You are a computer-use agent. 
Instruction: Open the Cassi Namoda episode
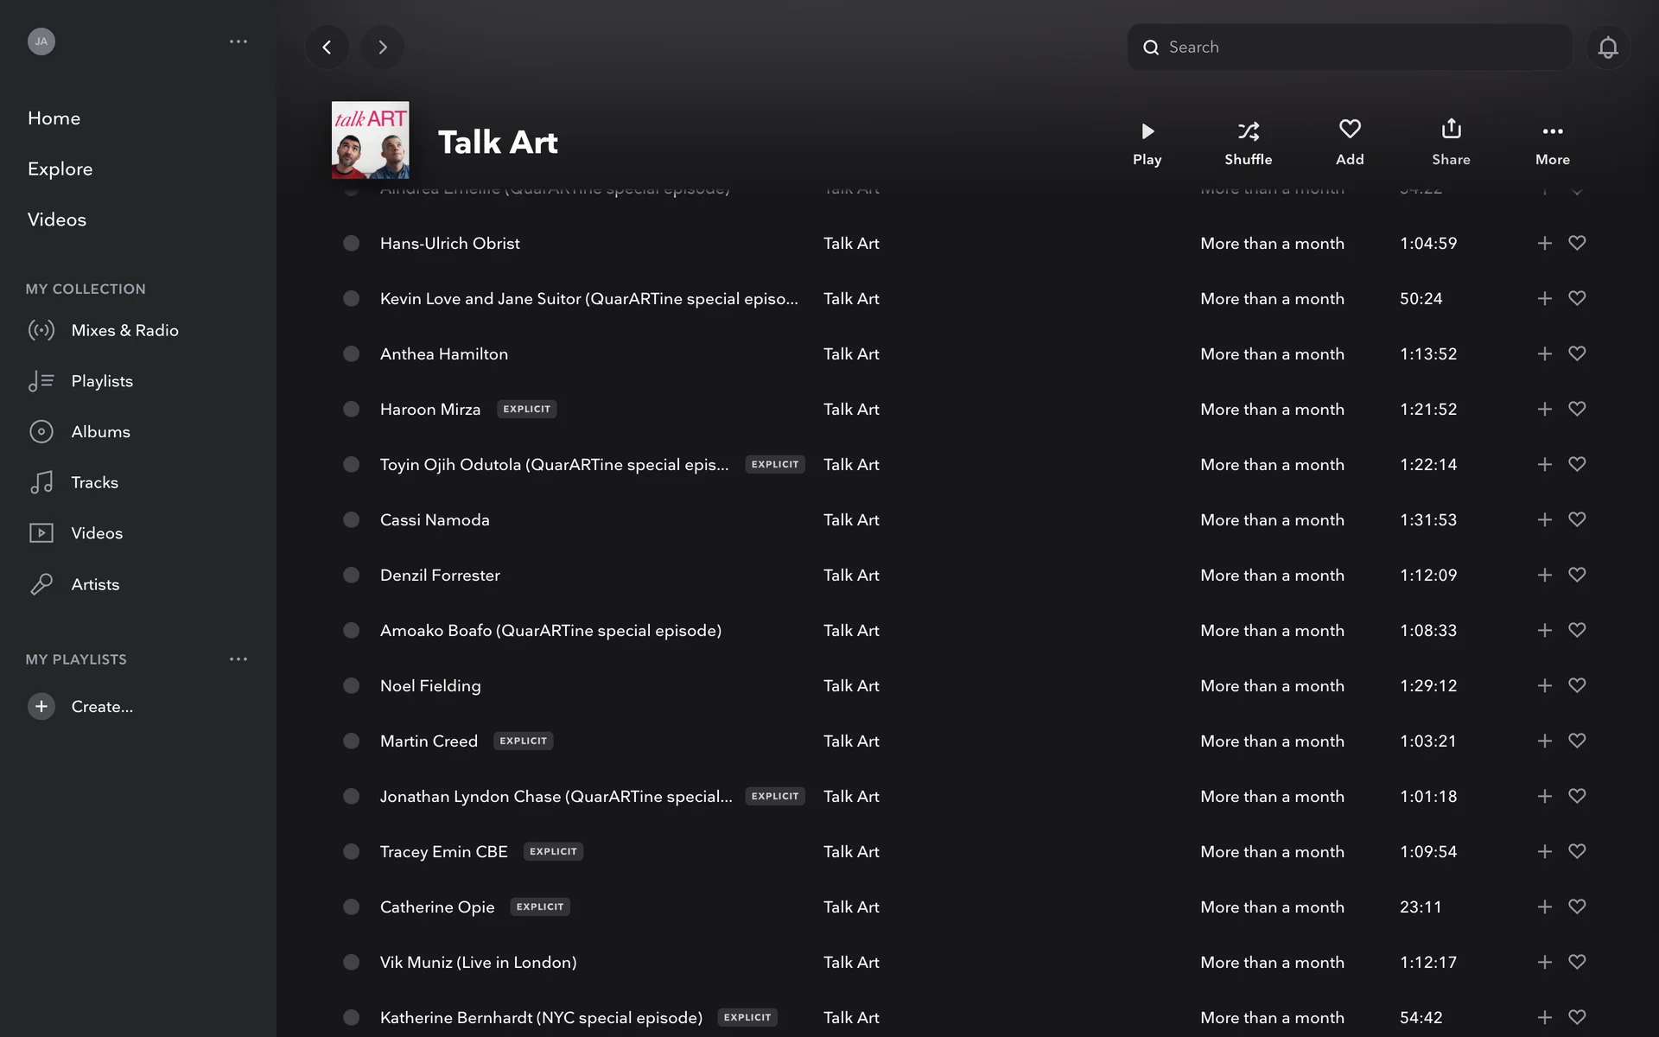tap(435, 520)
